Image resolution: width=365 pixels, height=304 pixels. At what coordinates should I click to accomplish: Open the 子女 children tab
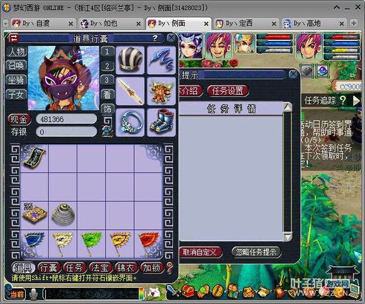pyautogui.click(x=16, y=94)
